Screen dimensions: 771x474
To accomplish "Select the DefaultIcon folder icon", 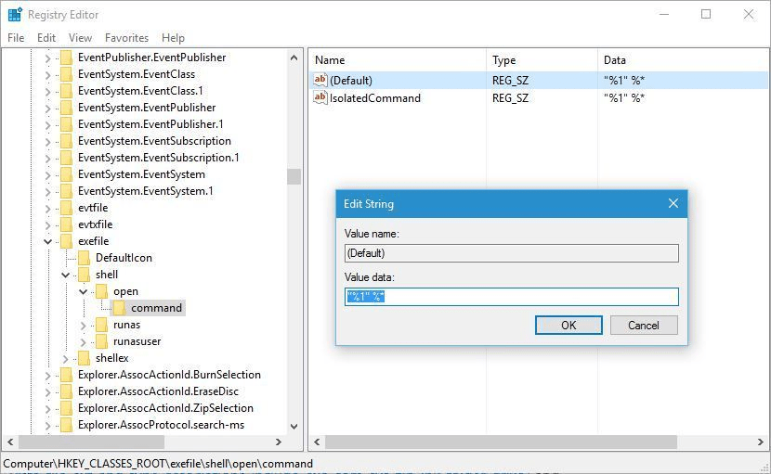I will click(x=84, y=258).
